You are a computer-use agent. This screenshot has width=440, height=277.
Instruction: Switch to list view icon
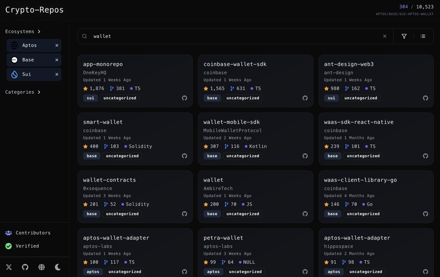[423, 36]
